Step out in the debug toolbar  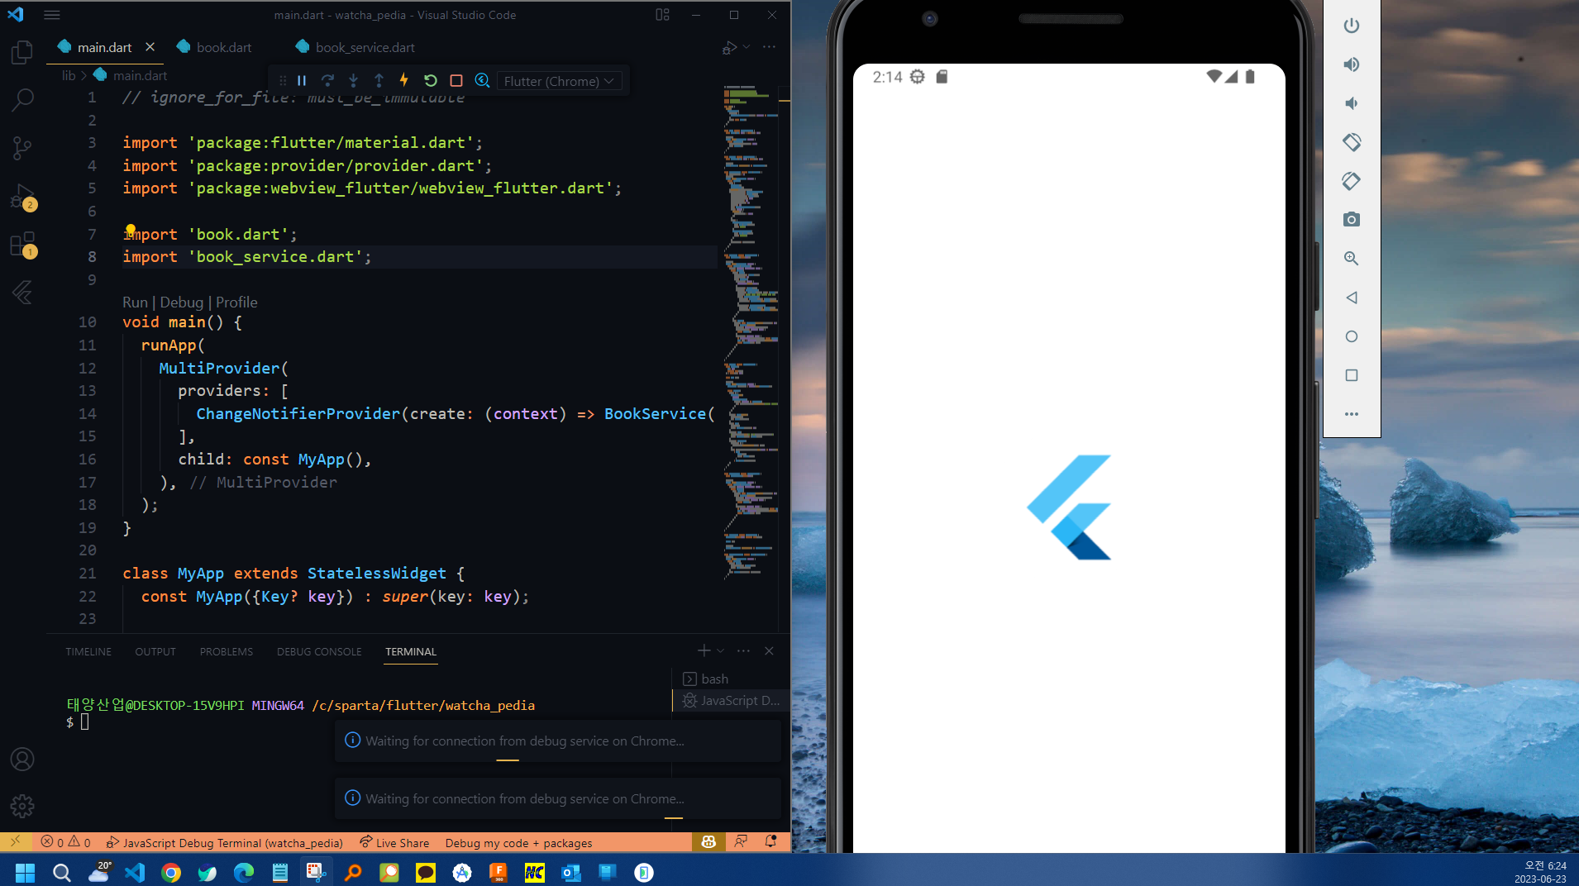(379, 80)
